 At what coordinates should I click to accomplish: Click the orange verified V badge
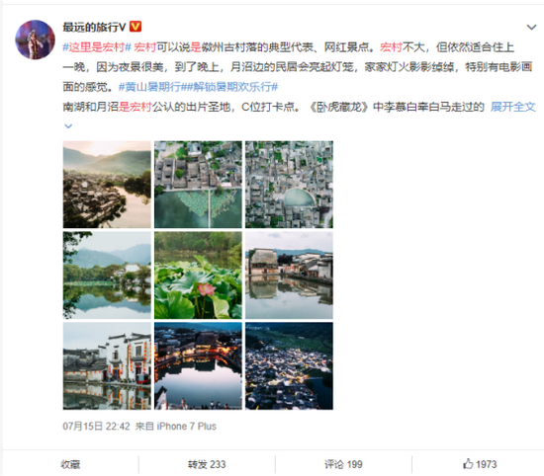pyautogui.click(x=136, y=27)
